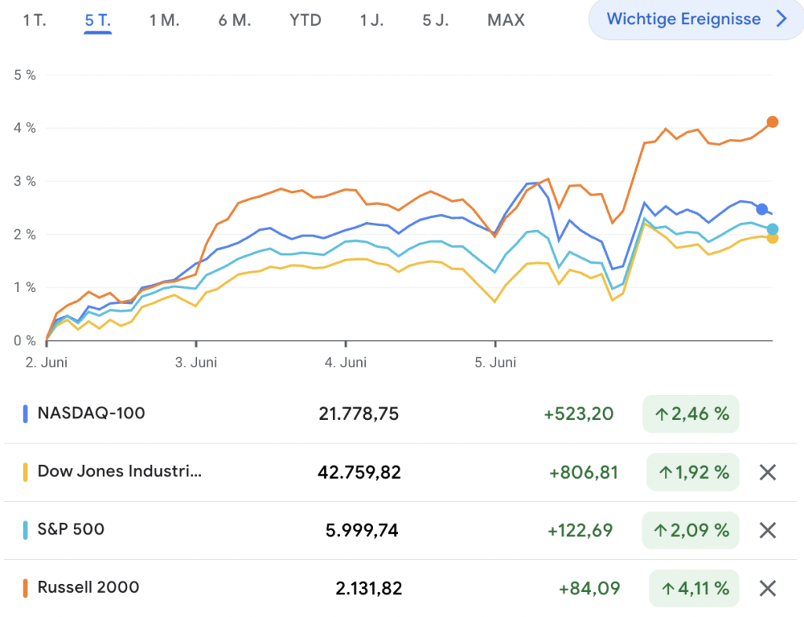The image size is (804, 617).
Task: Switch chart to YTD range
Action: (x=305, y=20)
